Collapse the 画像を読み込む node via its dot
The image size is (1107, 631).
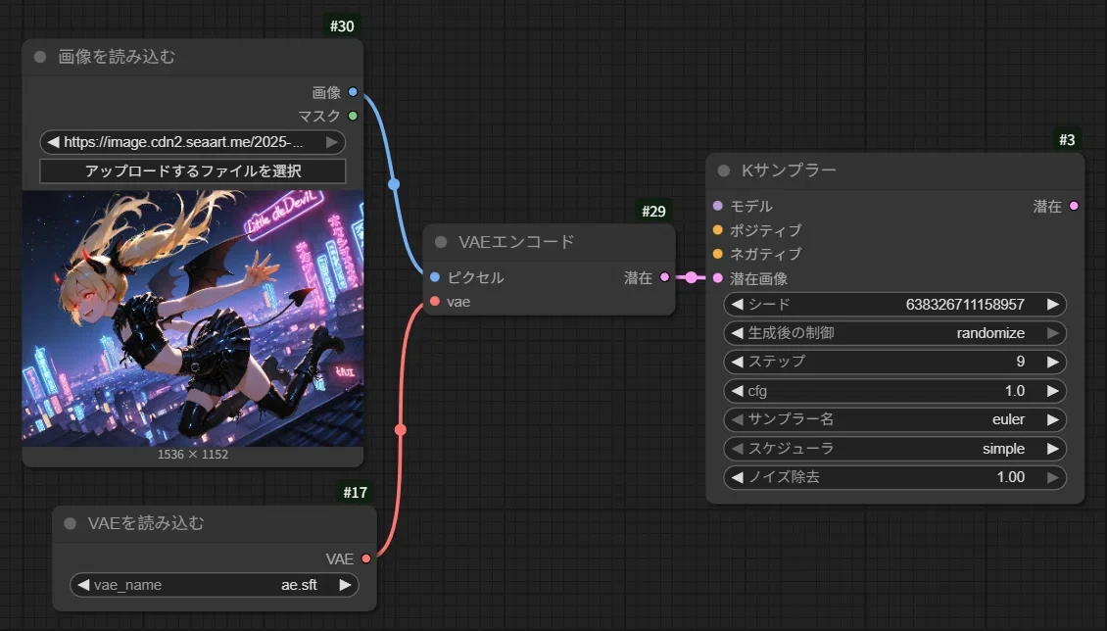pos(40,57)
